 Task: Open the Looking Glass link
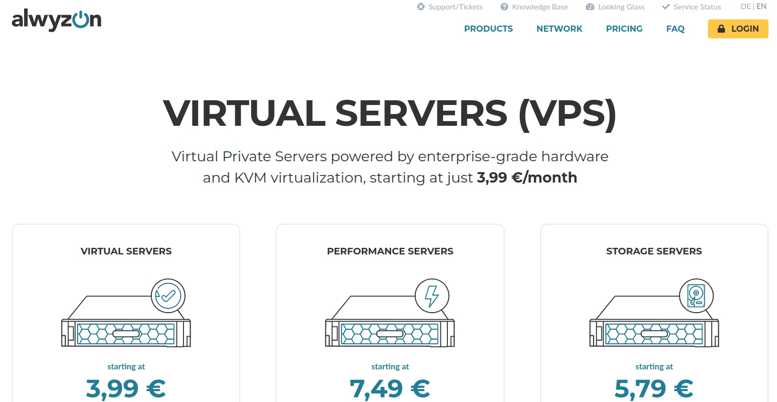point(615,7)
